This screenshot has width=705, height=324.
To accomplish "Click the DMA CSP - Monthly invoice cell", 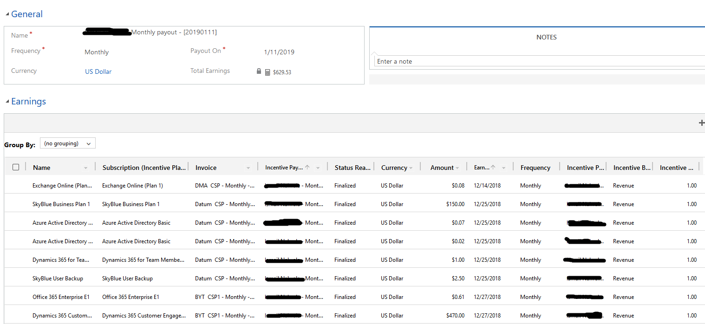I will 225,186.
